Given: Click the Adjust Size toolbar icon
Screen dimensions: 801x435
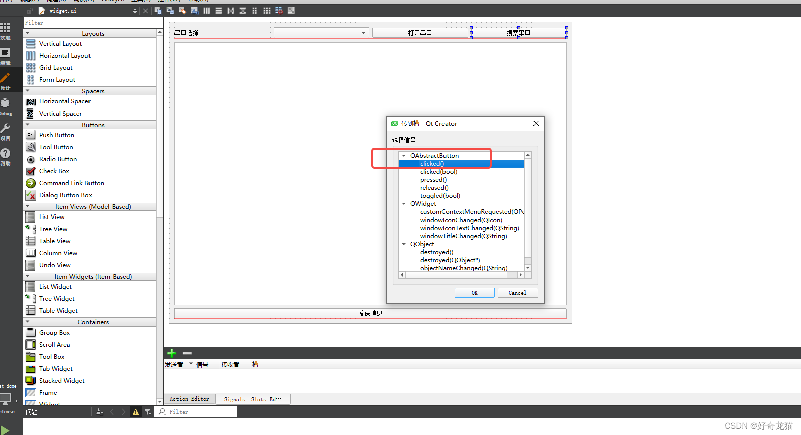Looking at the screenshot, I should coord(291,11).
